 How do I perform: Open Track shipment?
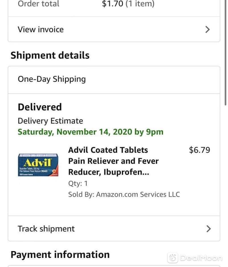point(114,229)
